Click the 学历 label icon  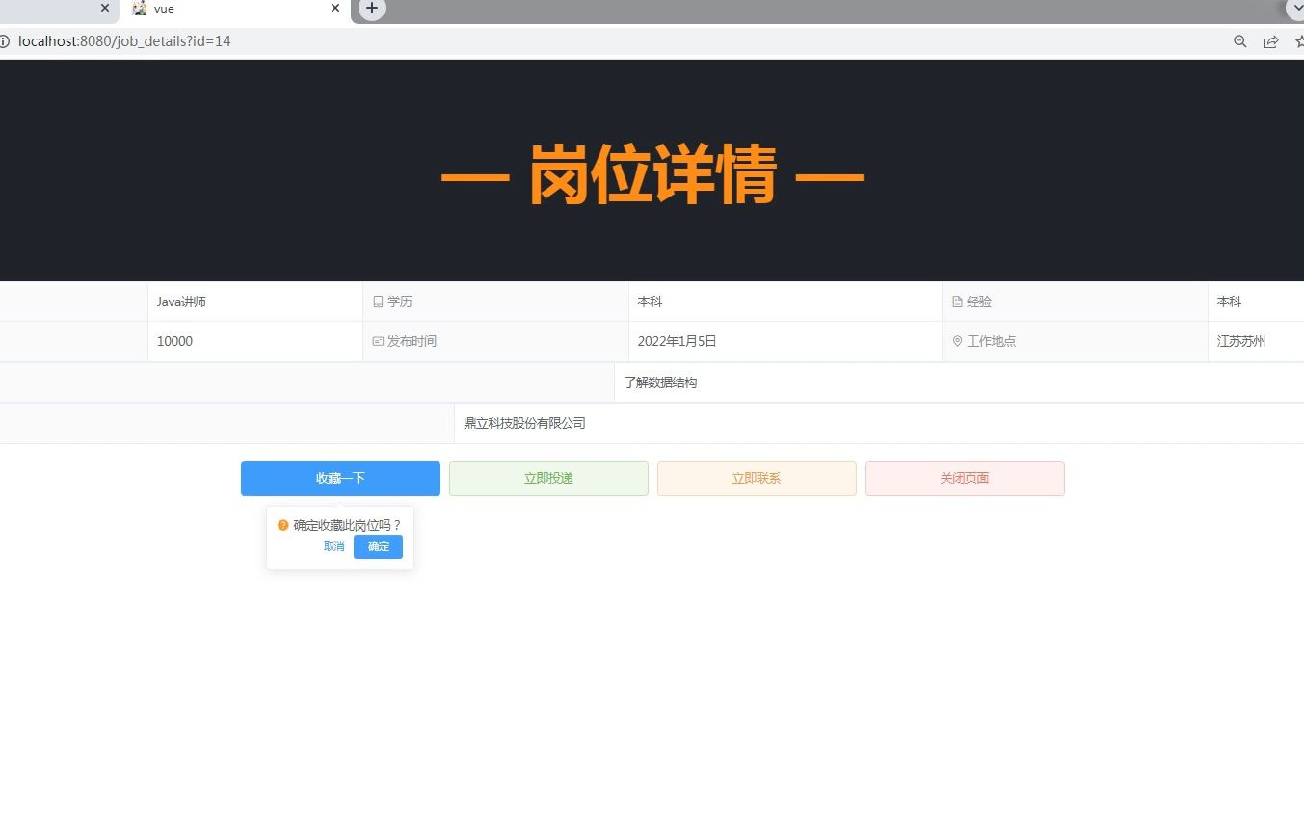pyautogui.click(x=378, y=302)
